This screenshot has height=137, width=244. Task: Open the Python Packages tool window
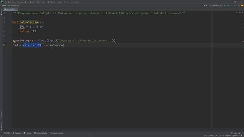pyautogui.click(x=41, y=133)
